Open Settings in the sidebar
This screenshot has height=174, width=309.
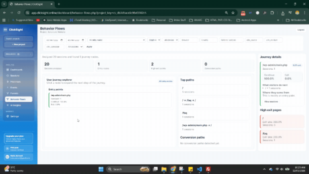14,116
